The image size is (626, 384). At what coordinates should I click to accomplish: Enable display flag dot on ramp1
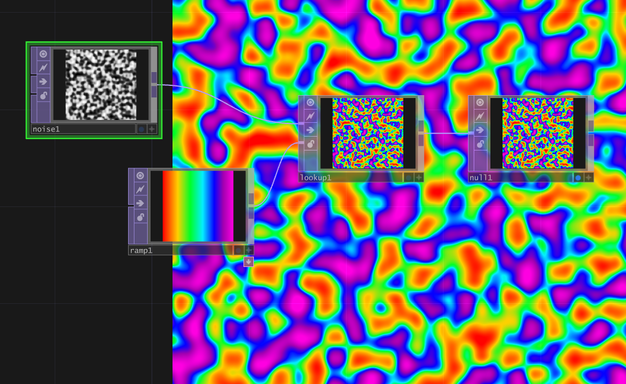point(238,250)
